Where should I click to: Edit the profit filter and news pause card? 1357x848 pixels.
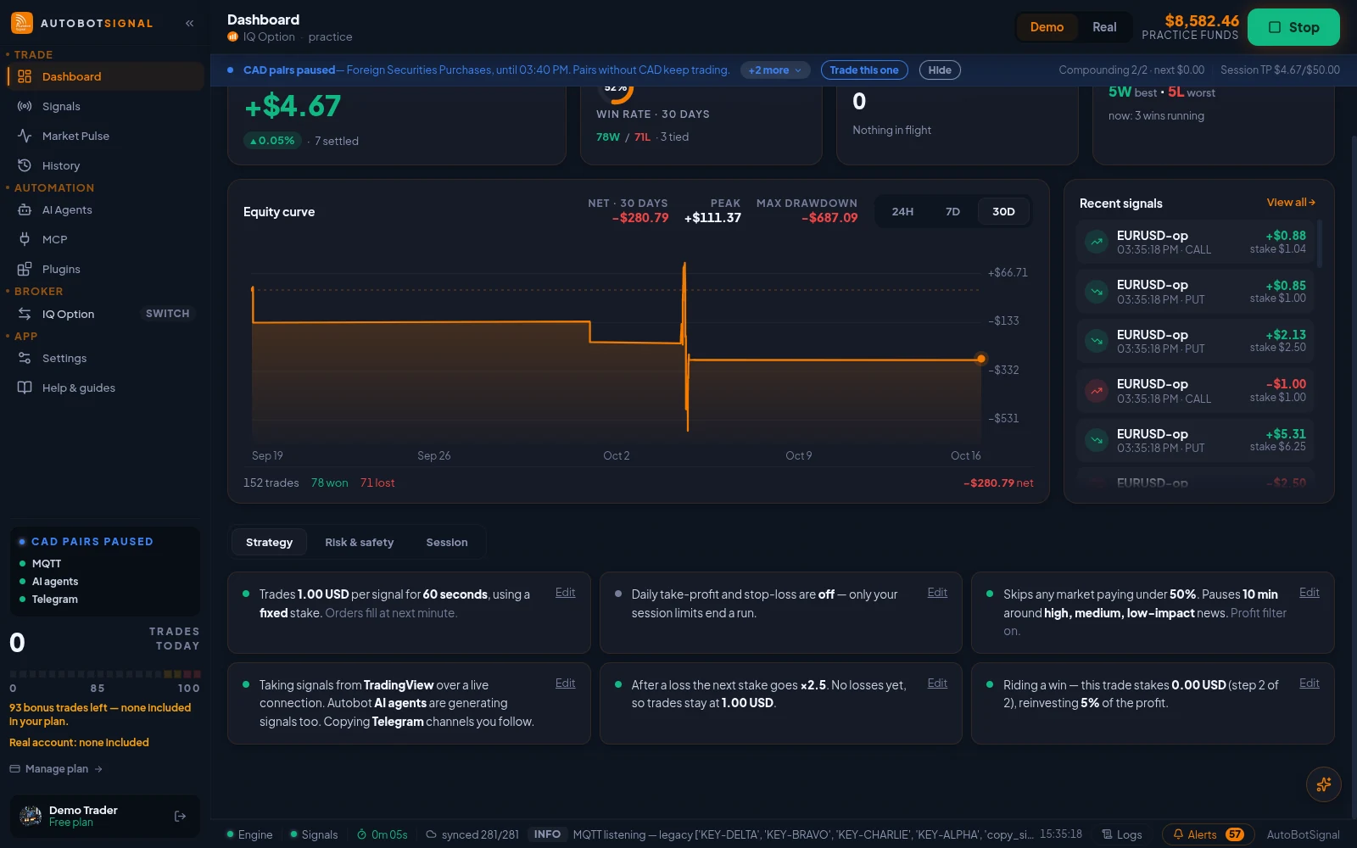pos(1309,593)
